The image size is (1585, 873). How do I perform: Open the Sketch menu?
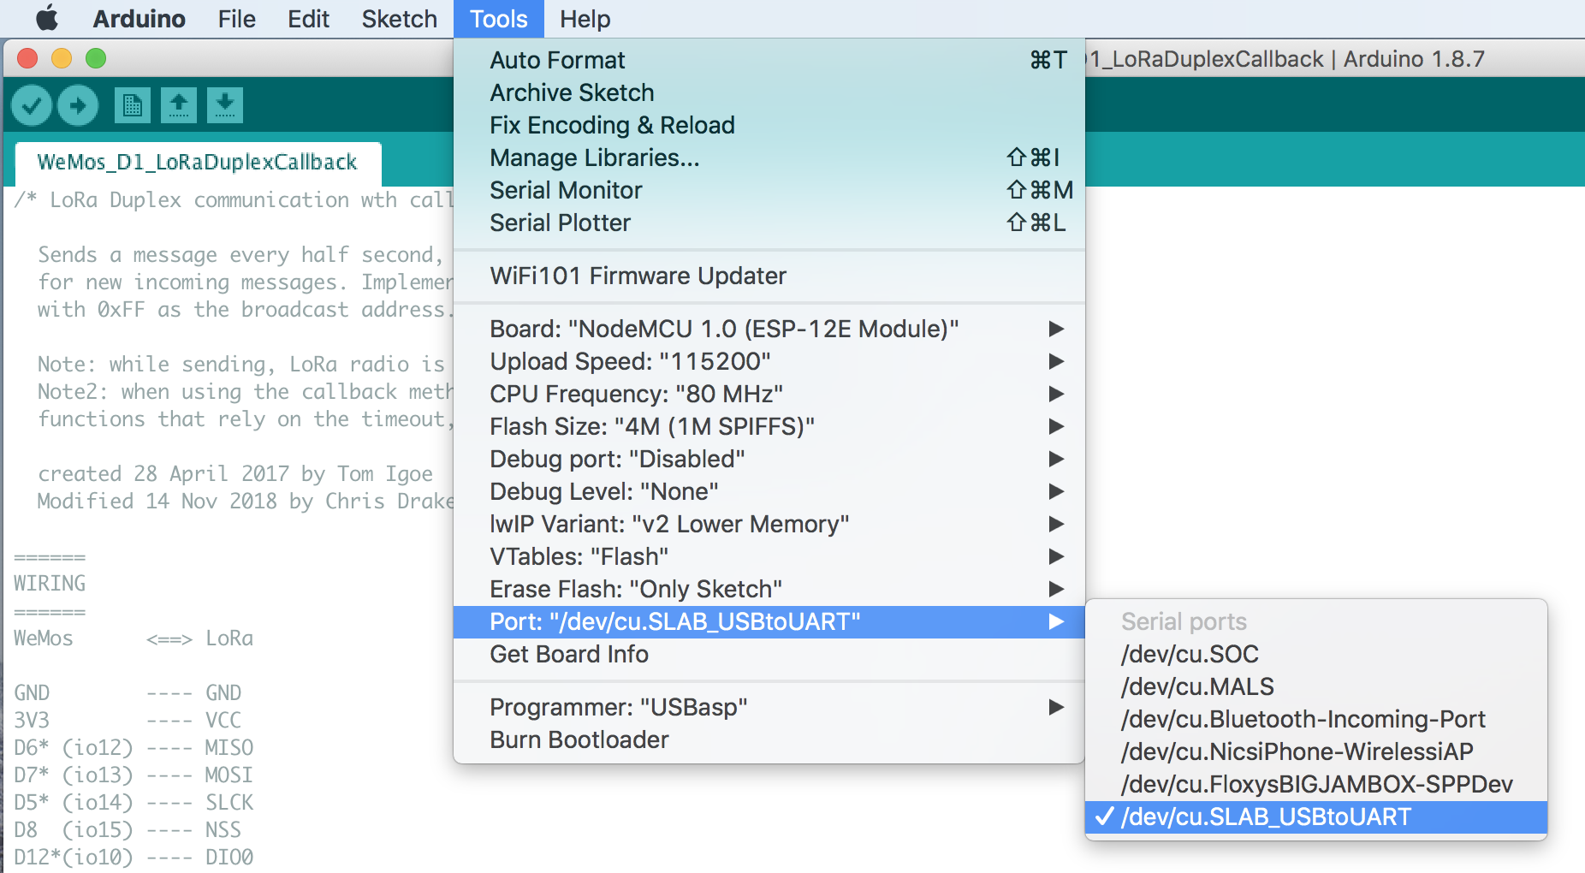point(399,19)
